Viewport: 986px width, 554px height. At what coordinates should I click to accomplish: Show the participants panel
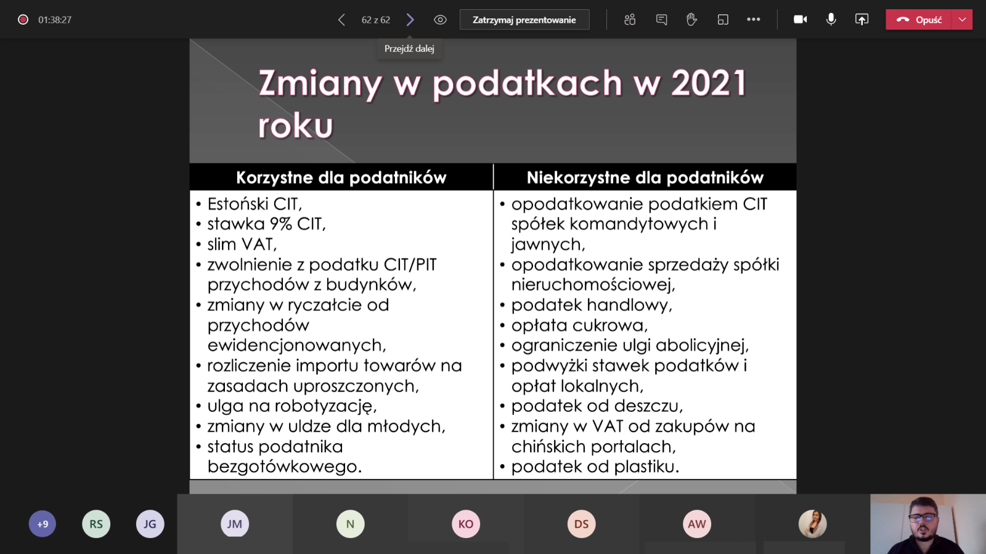[630, 20]
